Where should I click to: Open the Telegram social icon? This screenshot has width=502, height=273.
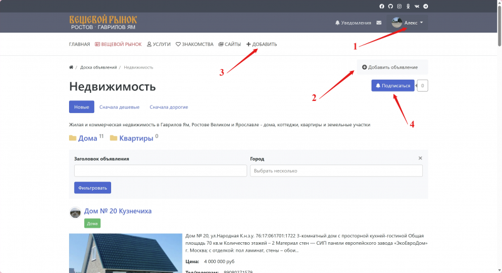click(426, 6)
